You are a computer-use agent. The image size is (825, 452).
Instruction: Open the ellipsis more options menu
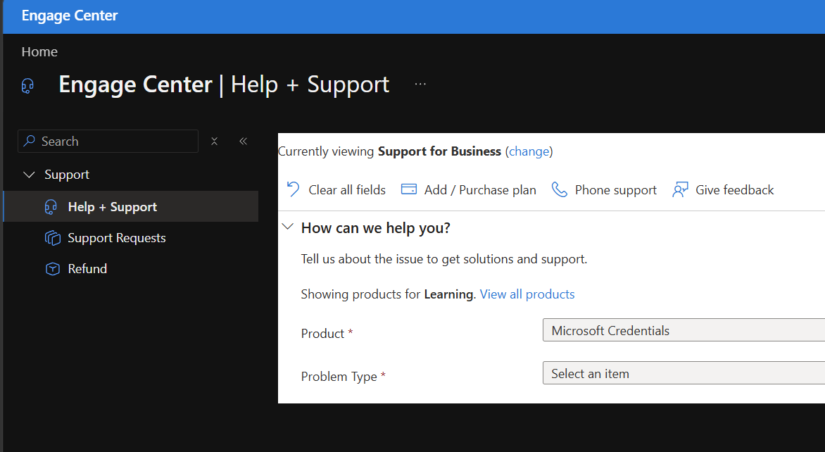pyautogui.click(x=420, y=84)
